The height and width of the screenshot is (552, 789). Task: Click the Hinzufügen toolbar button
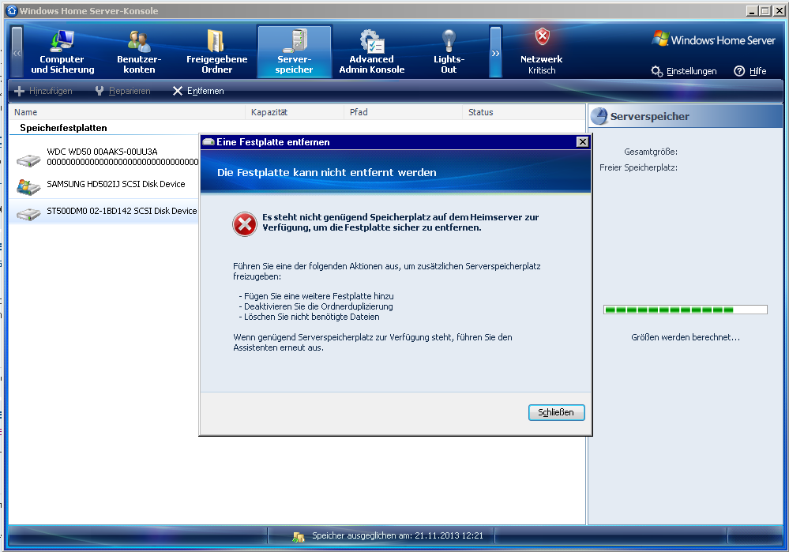click(43, 91)
